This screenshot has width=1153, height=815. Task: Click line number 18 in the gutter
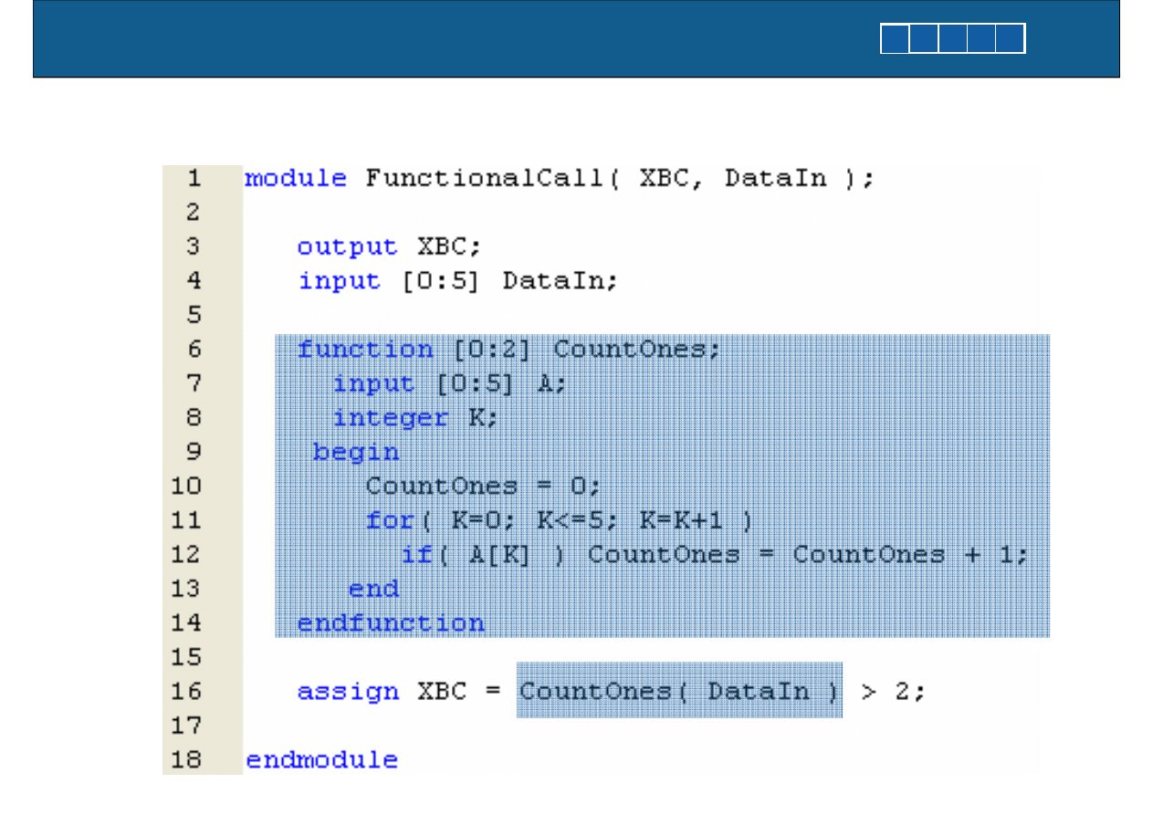(x=187, y=759)
